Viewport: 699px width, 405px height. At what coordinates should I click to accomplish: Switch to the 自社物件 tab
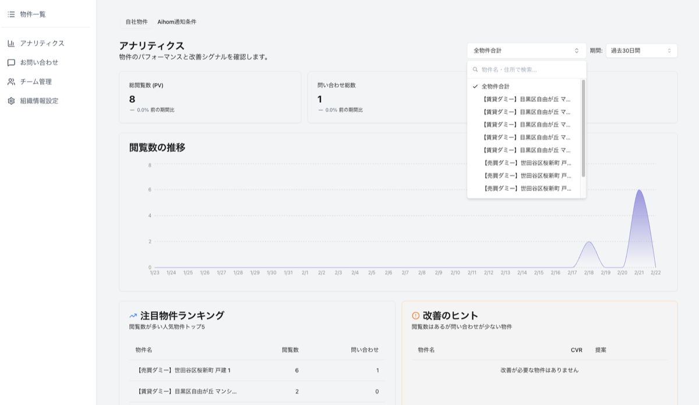click(136, 22)
